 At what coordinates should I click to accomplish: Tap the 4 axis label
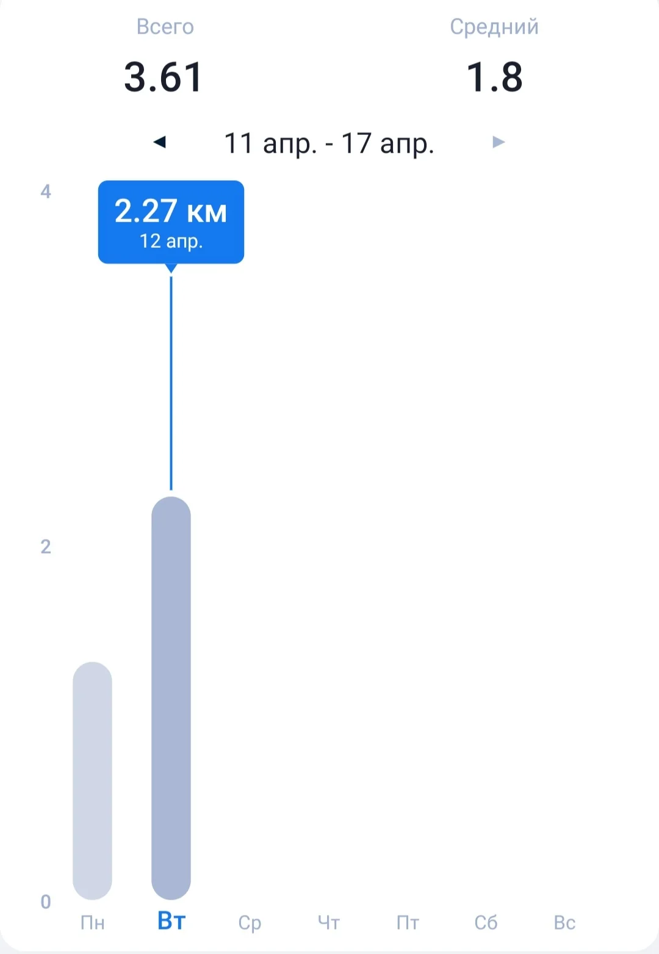click(46, 192)
